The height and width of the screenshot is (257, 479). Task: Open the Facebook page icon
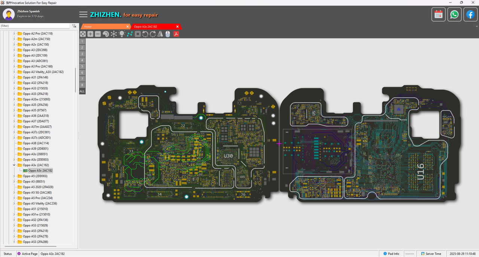470,15
